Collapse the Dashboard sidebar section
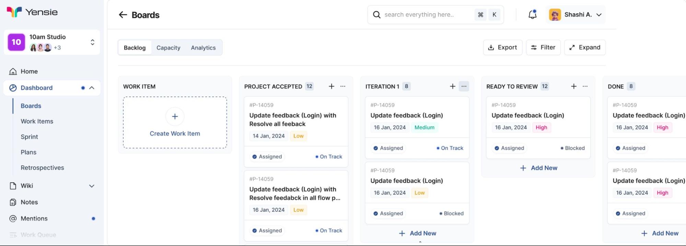Screen dimensions: 686x246 (x=92, y=88)
